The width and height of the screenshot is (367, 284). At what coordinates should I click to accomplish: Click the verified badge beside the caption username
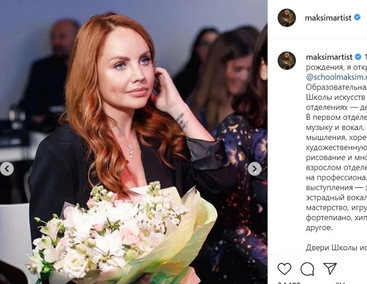tap(358, 57)
